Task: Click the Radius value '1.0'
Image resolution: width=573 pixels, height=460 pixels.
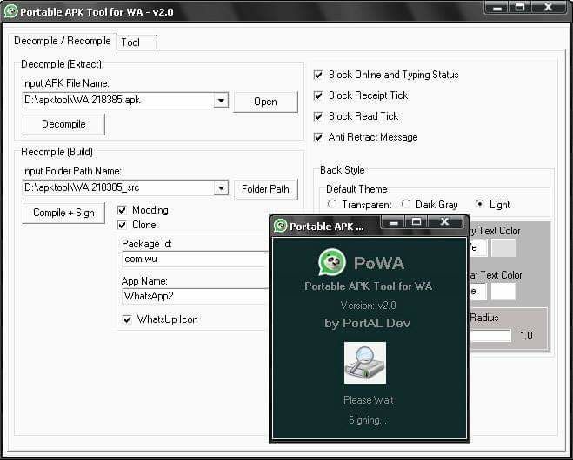Action: (526, 336)
